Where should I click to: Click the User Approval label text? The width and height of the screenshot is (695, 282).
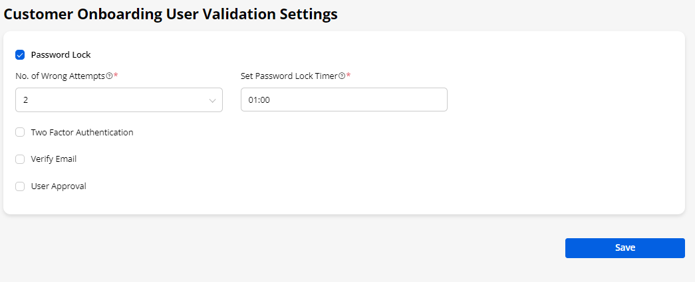click(59, 186)
